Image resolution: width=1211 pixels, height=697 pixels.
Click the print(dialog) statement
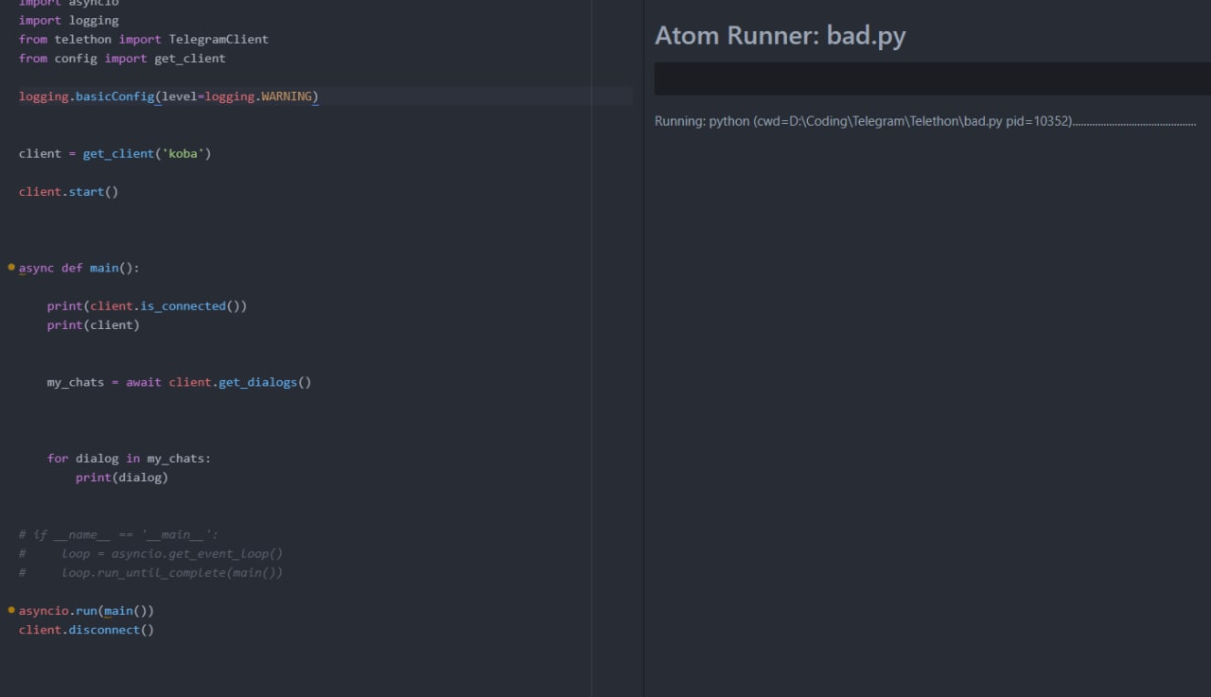coord(121,478)
